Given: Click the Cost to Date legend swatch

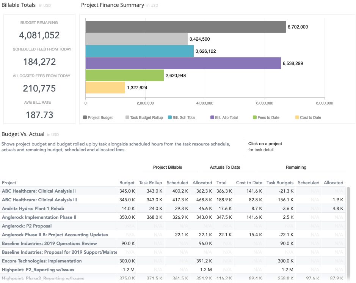Looking at the screenshot, I should [x=297, y=117].
